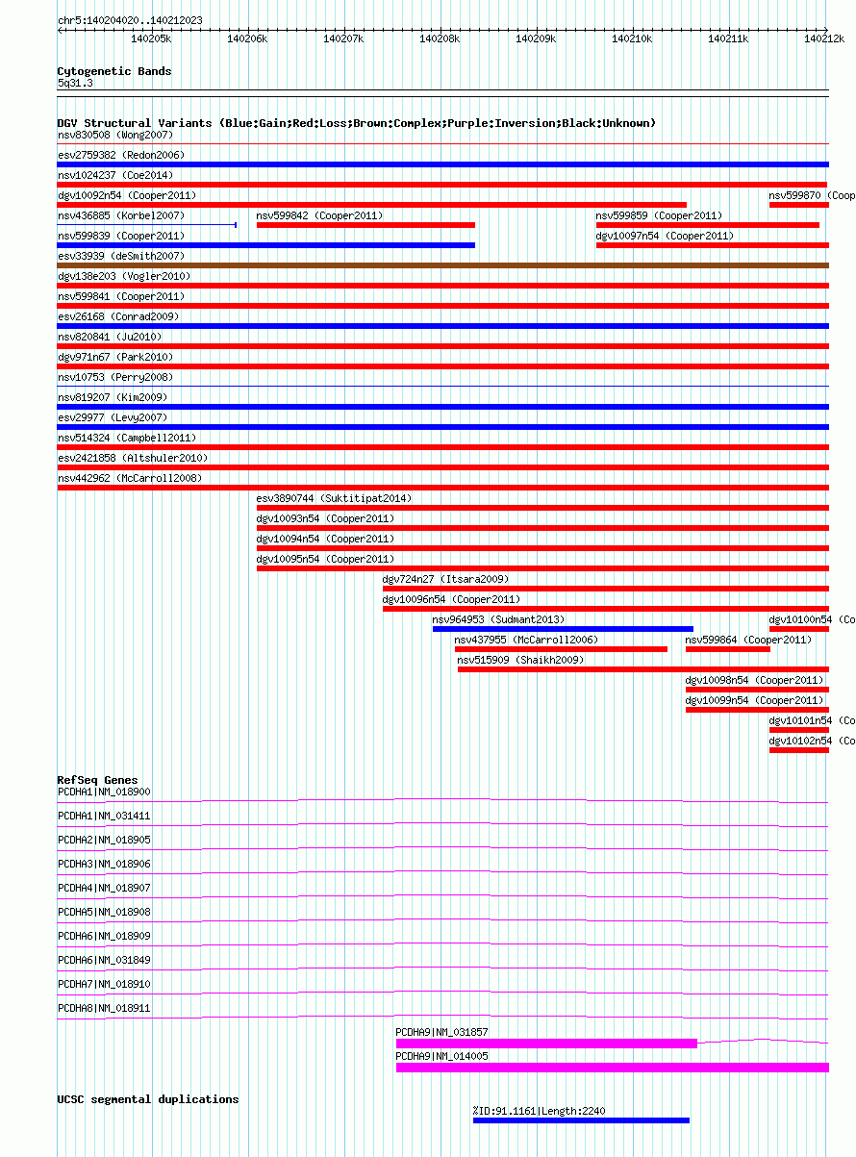Click the chr5:140204020..140212023 coordinate label
The height and width of the screenshot is (1157, 856).
tap(130, 20)
